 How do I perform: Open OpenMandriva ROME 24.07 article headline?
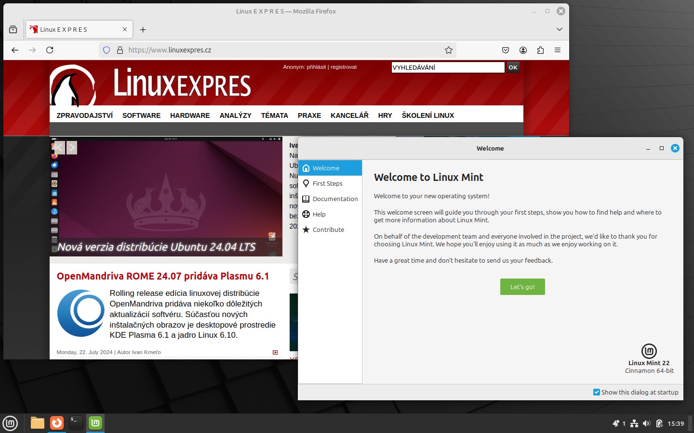163,276
